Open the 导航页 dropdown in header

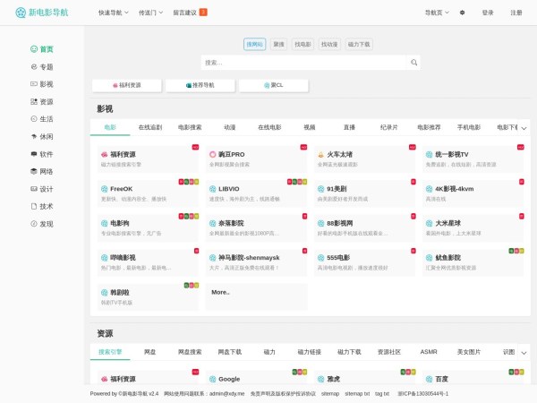click(436, 13)
